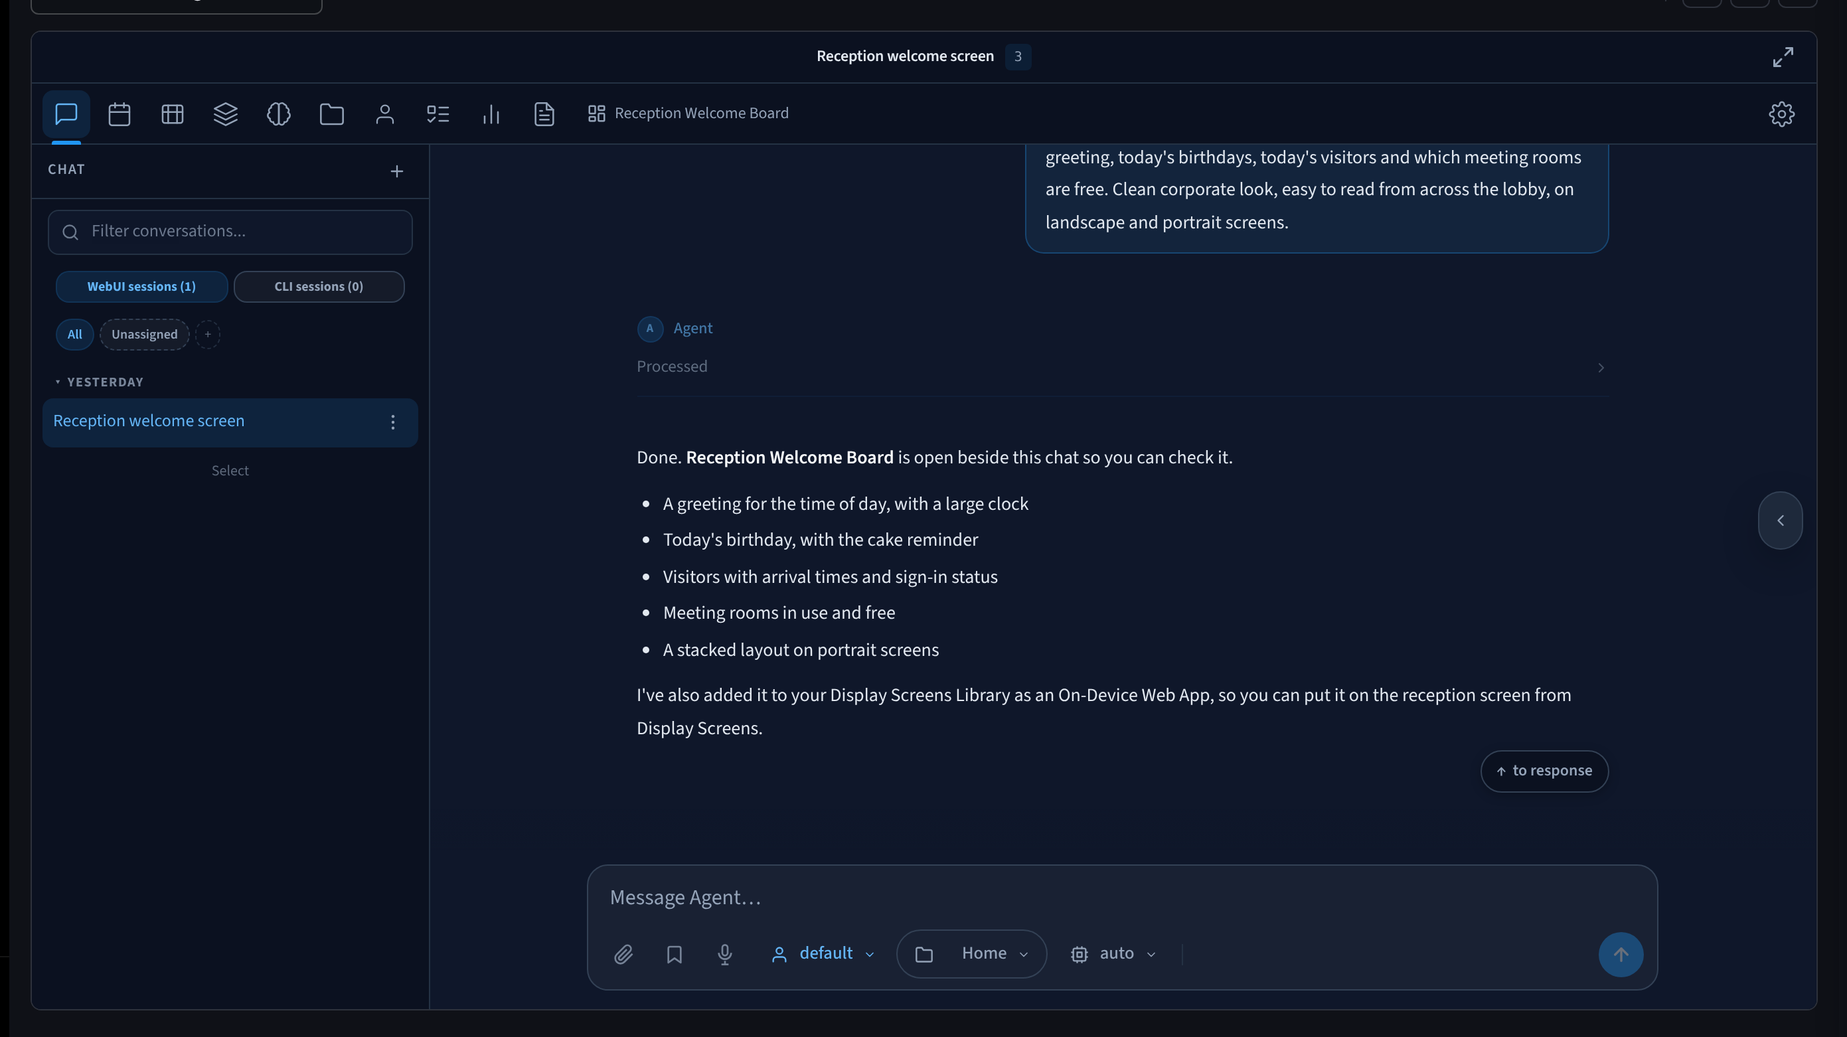The image size is (1847, 1037).
Task: Collapse the YESTERDAY conversation group
Action: (x=99, y=382)
